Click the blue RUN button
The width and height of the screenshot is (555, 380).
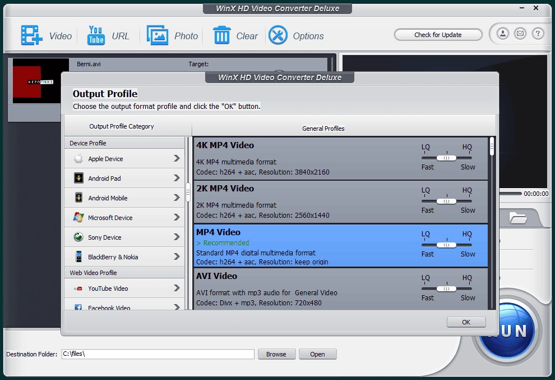(x=507, y=329)
